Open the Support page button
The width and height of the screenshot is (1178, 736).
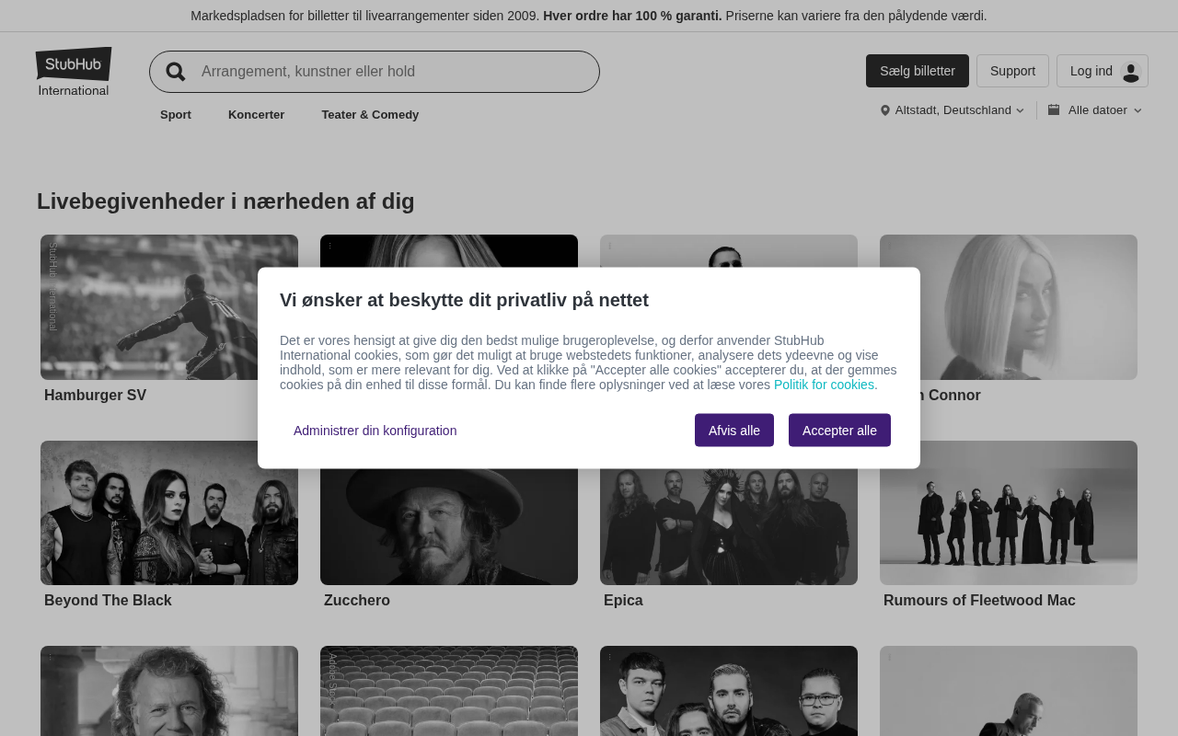click(1012, 71)
